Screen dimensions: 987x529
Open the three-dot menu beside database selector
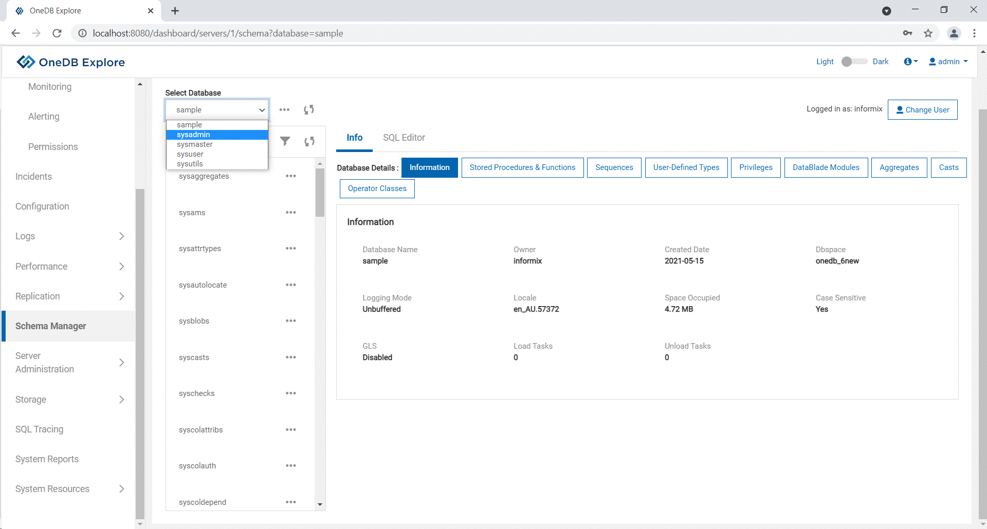point(284,109)
